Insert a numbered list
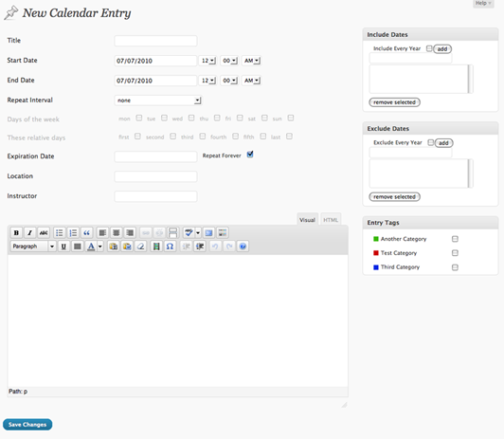 tap(73, 232)
